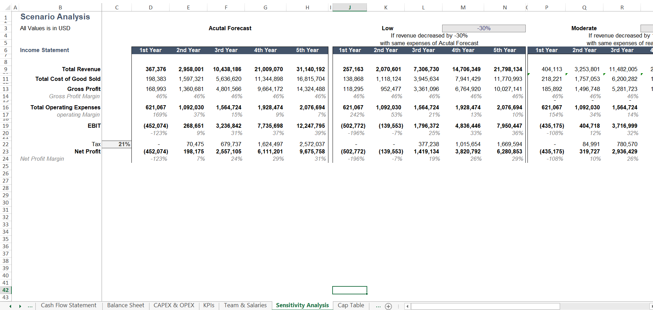The width and height of the screenshot is (653, 310).
Task: Click the Low scenario heading
Action: (x=387, y=28)
